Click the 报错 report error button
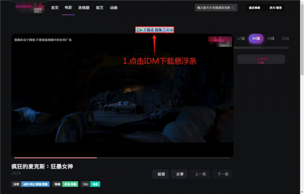This screenshot has width=304, height=194. pos(160,174)
